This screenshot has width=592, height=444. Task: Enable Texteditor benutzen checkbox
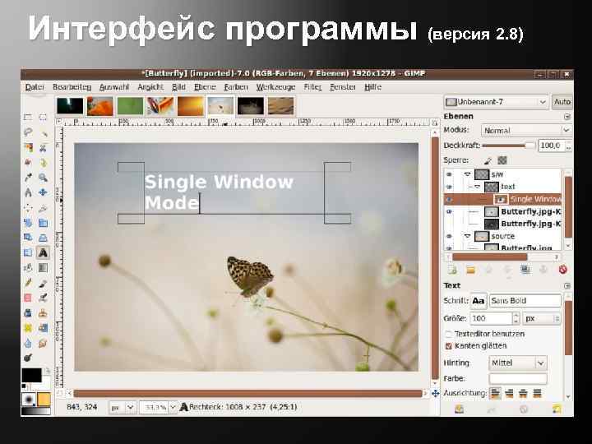pos(448,334)
